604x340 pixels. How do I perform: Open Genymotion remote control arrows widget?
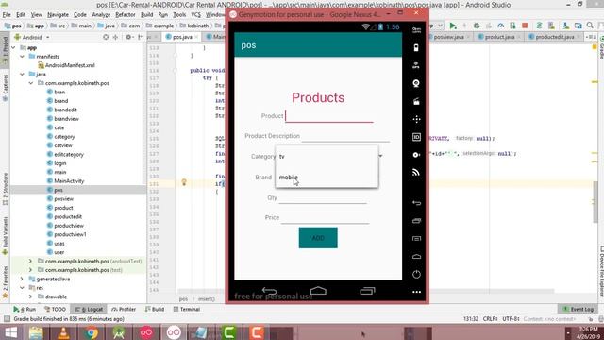coord(416,119)
